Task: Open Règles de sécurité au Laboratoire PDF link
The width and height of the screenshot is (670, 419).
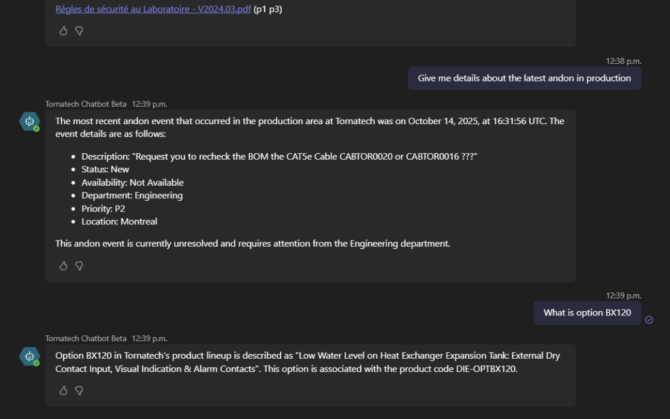Action: coord(153,9)
